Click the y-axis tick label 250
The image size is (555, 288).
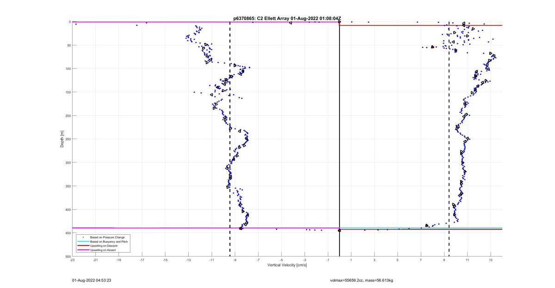[x=68, y=139]
